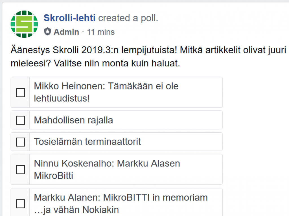Click the Admin shield badge icon
289x216 pixels.
(47, 32)
